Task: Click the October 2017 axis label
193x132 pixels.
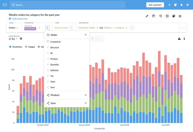Action: pyautogui.click(x=43, y=125)
